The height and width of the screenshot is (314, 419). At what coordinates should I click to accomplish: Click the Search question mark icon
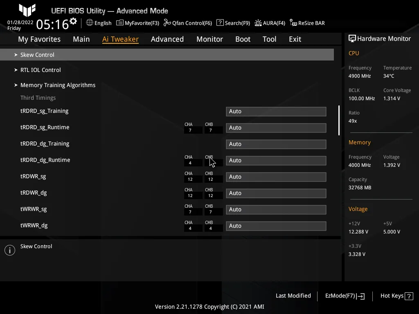click(x=220, y=23)
